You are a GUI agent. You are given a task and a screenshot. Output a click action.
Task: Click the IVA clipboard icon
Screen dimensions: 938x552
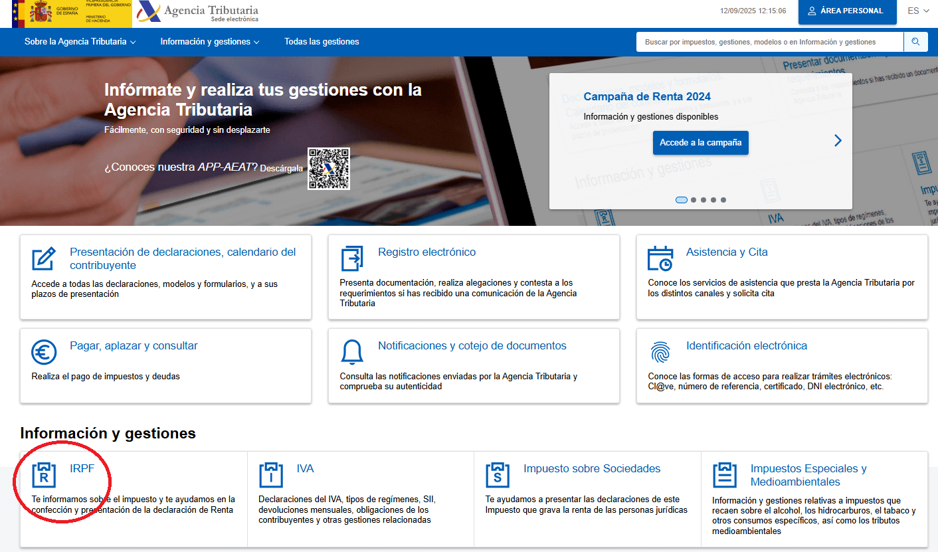point(271,475)
